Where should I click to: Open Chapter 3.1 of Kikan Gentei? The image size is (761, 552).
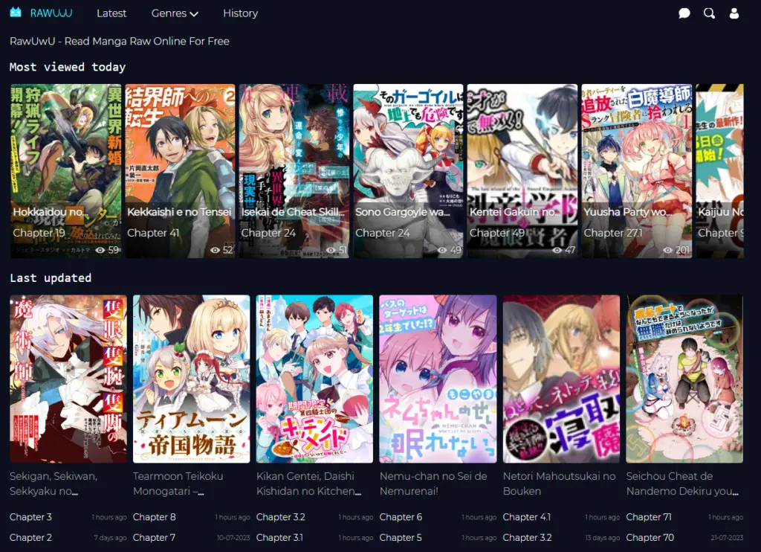[279, 537]
